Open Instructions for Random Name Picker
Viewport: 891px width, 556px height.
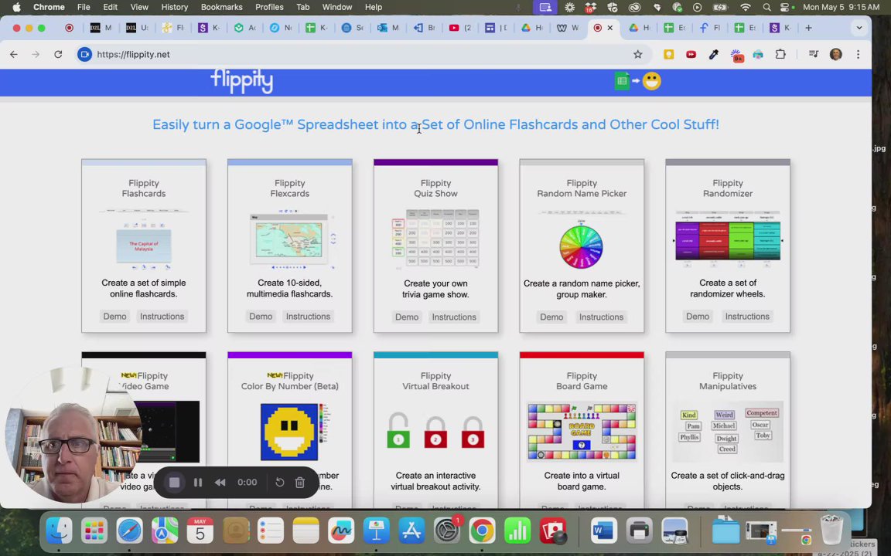coord(601,317)
